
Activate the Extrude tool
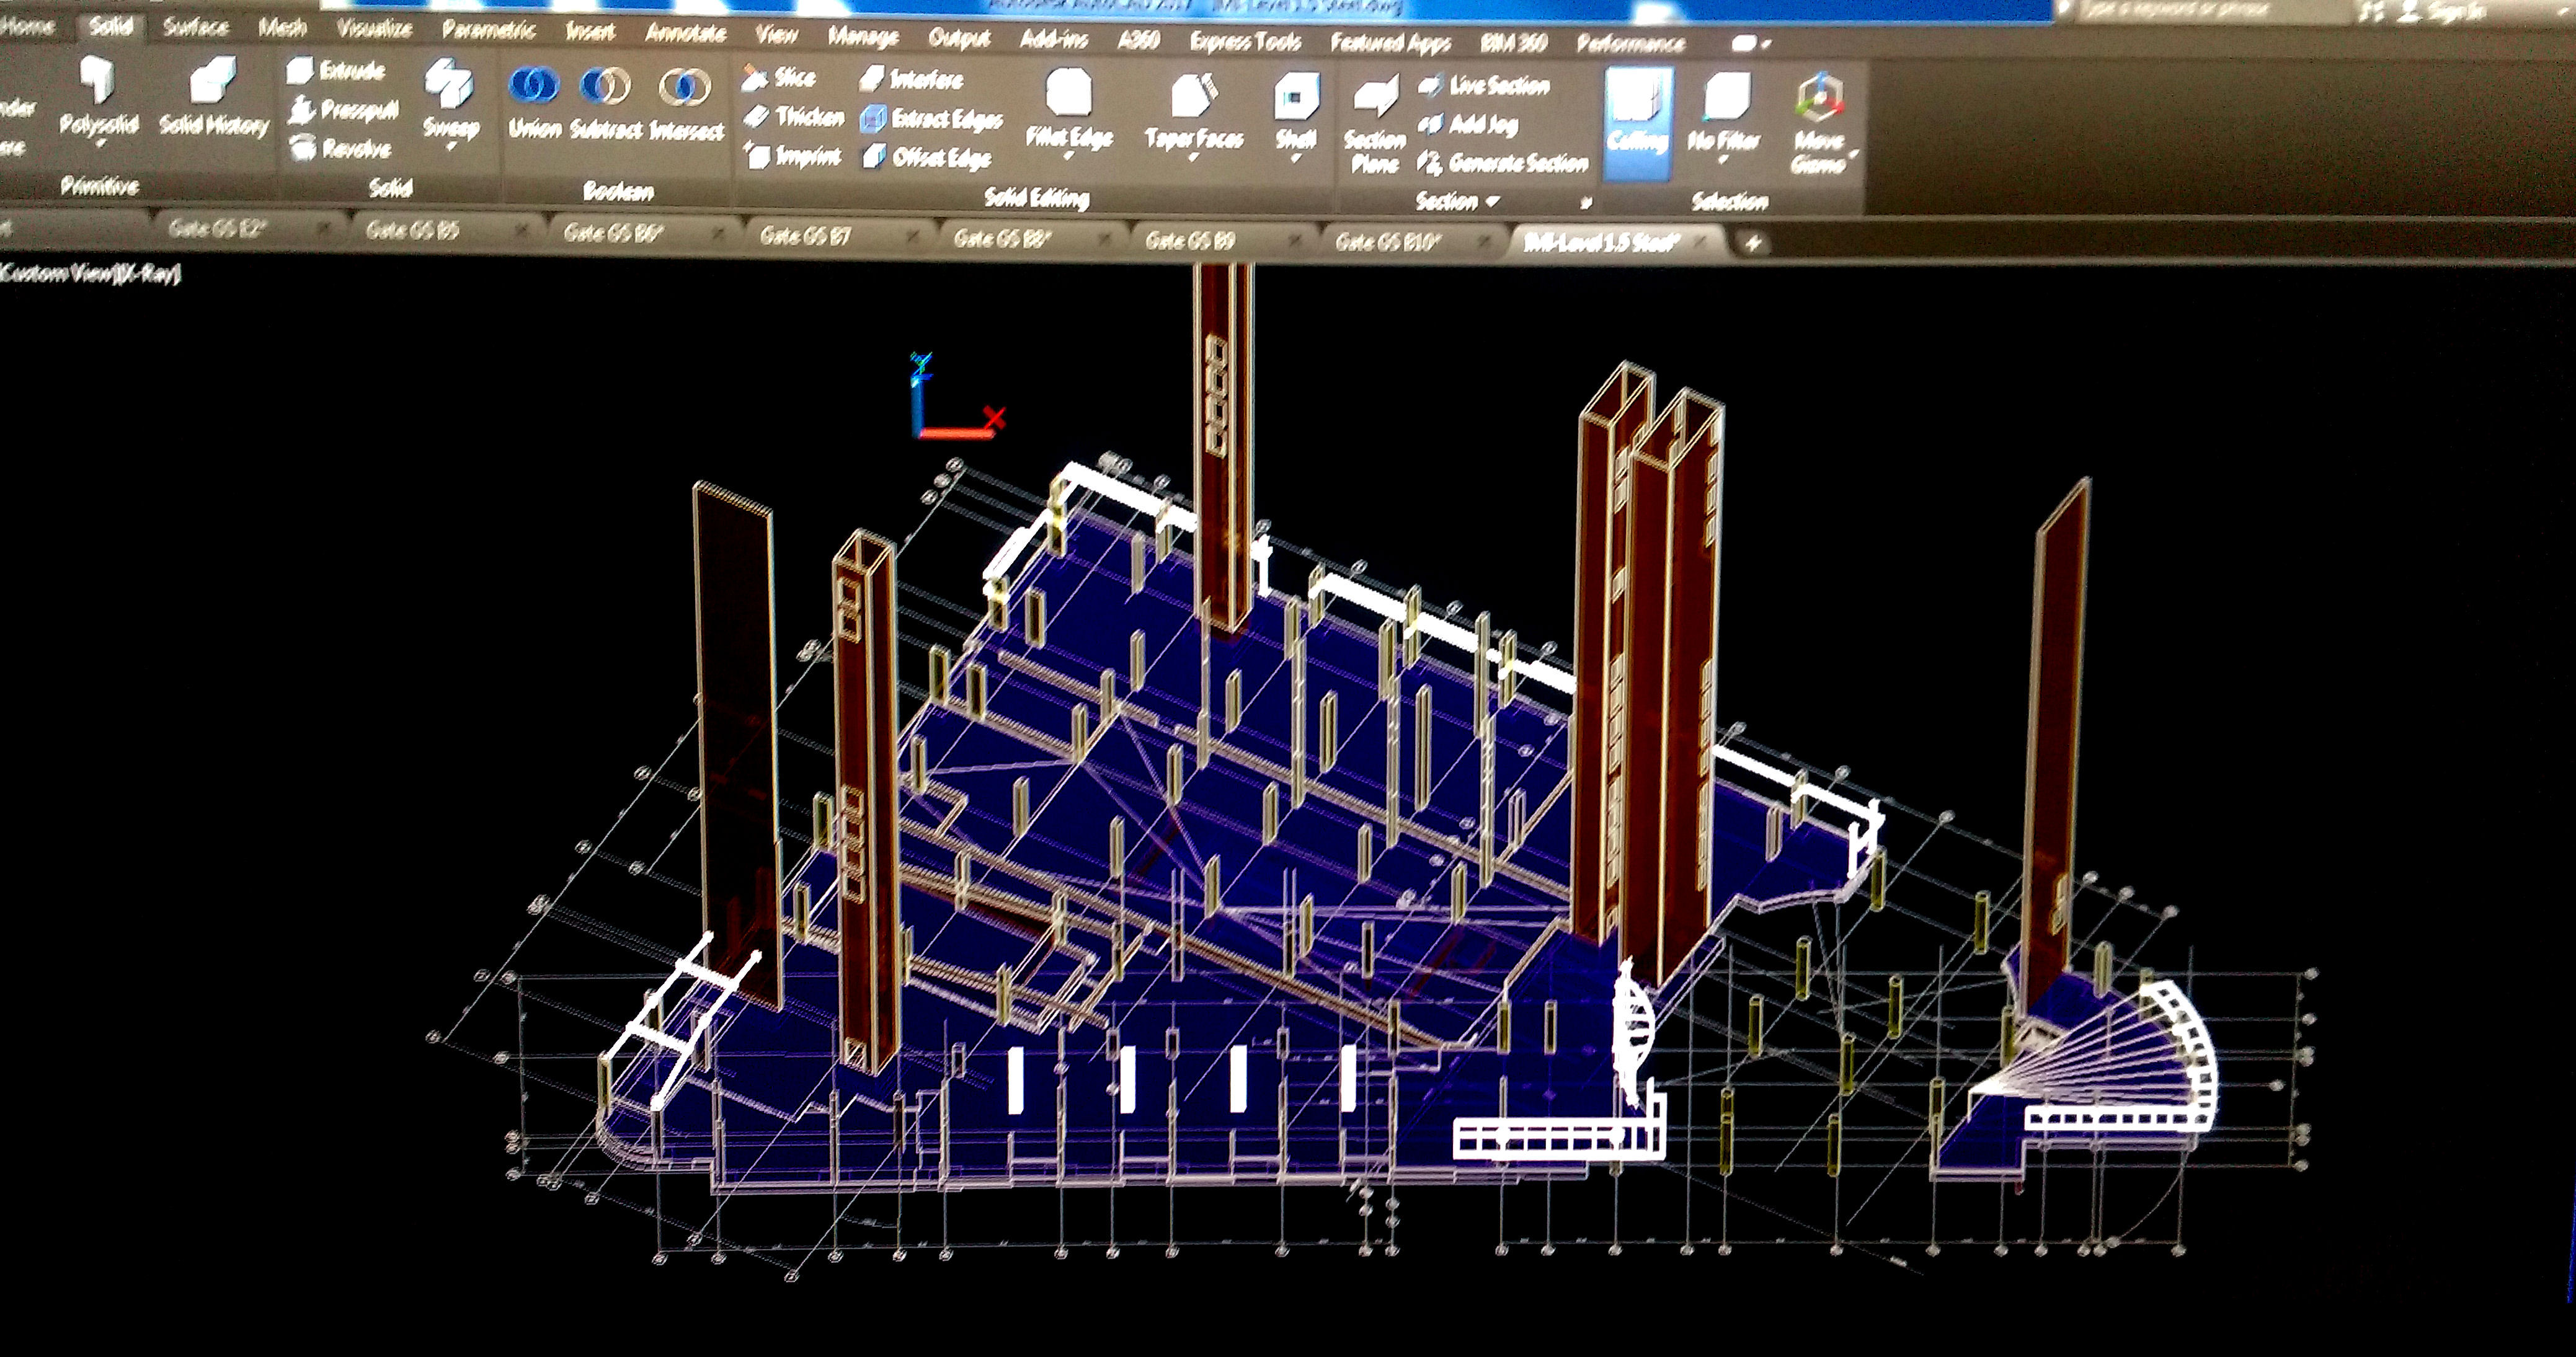(x=337, y=70)
